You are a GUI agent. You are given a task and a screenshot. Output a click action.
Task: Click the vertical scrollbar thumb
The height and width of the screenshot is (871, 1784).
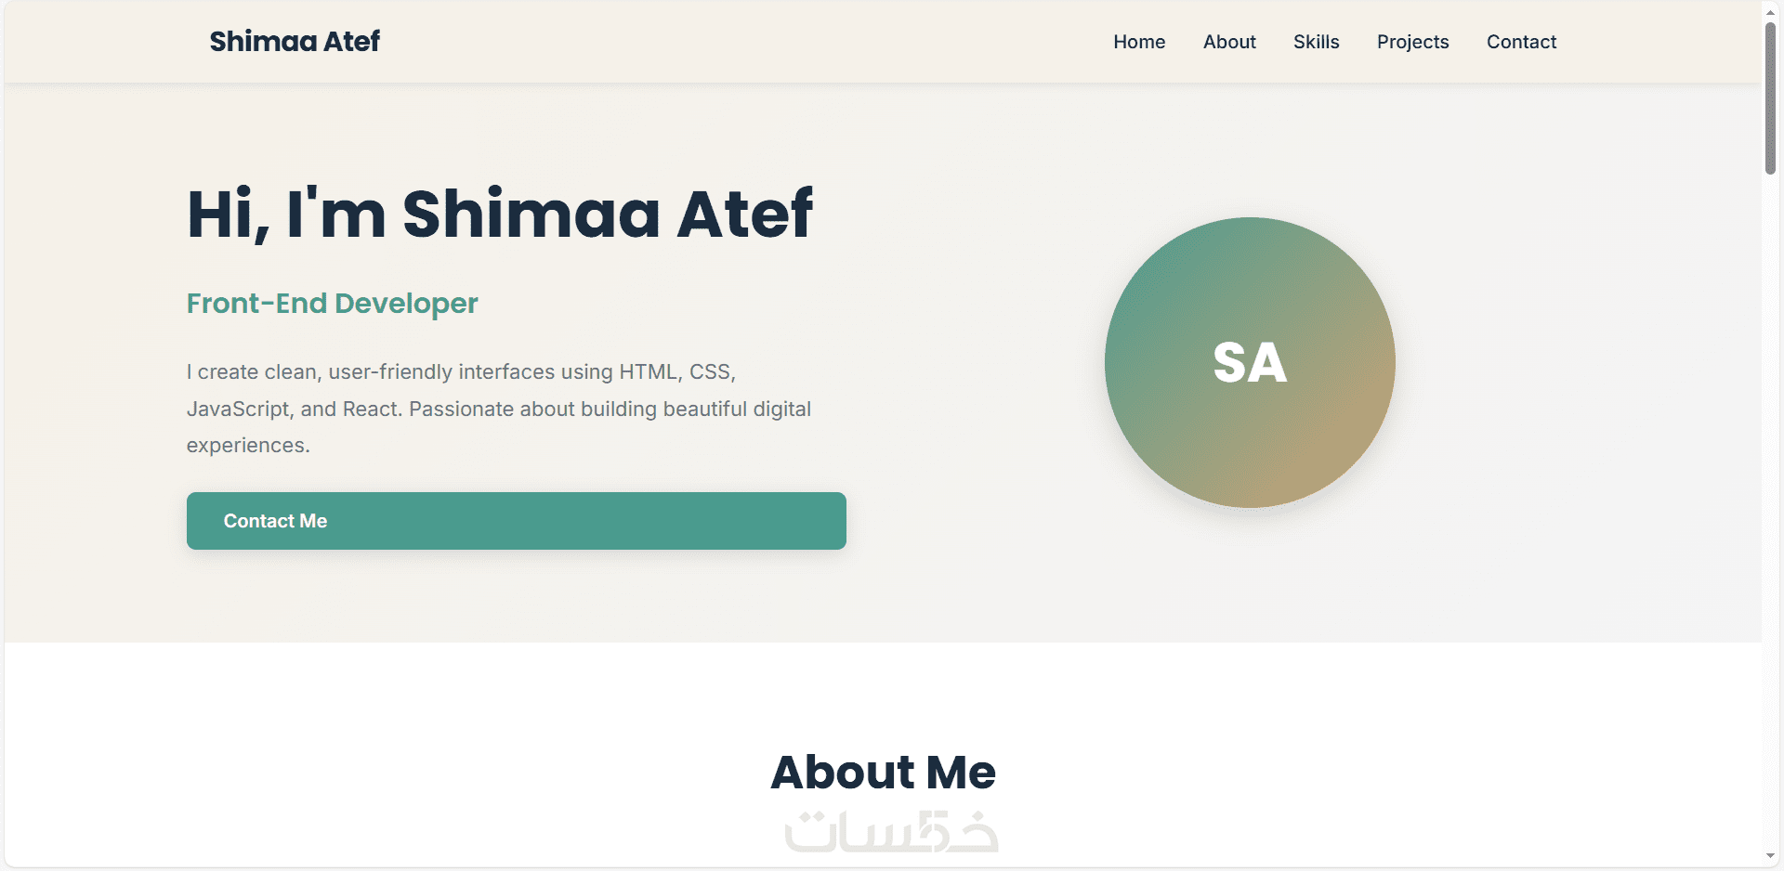1771,97
